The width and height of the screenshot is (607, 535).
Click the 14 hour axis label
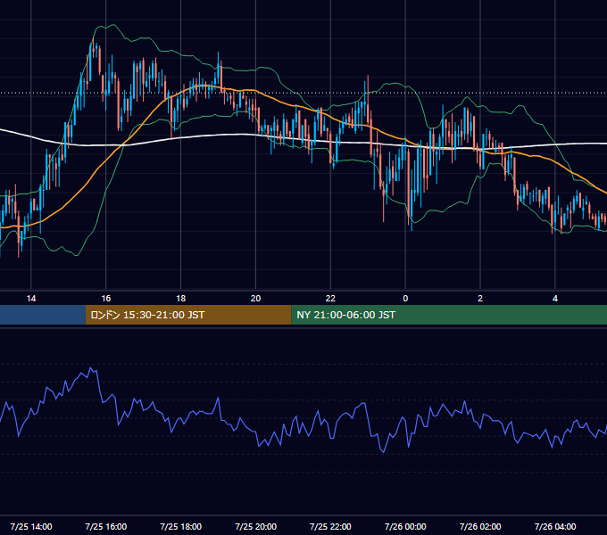coord(31,299)
